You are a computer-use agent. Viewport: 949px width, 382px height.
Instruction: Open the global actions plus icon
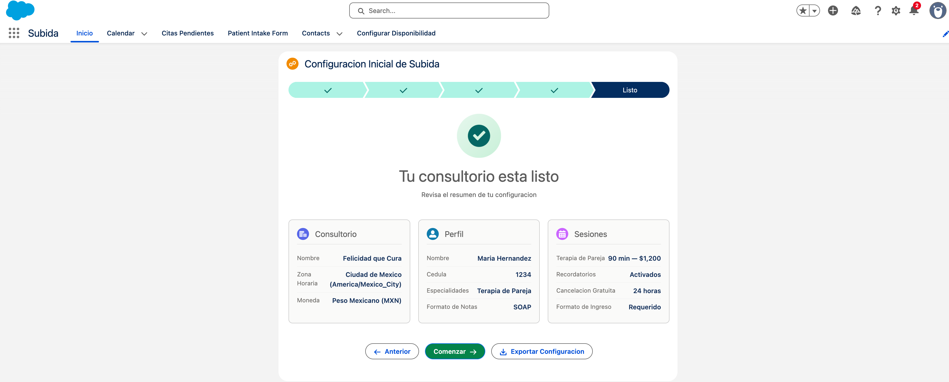(833, 11)
